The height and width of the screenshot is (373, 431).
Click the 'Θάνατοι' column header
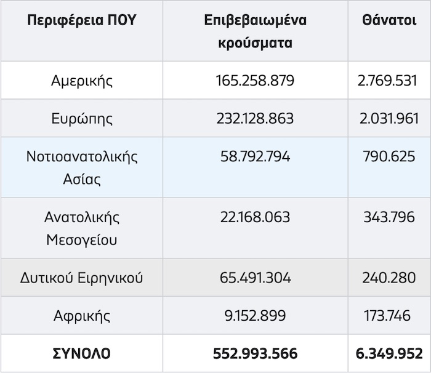pos(389,20)
